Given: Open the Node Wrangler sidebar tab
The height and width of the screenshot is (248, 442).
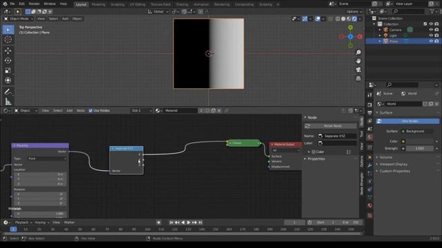Looking at the screenshot, I should click(x=362, y=183).
